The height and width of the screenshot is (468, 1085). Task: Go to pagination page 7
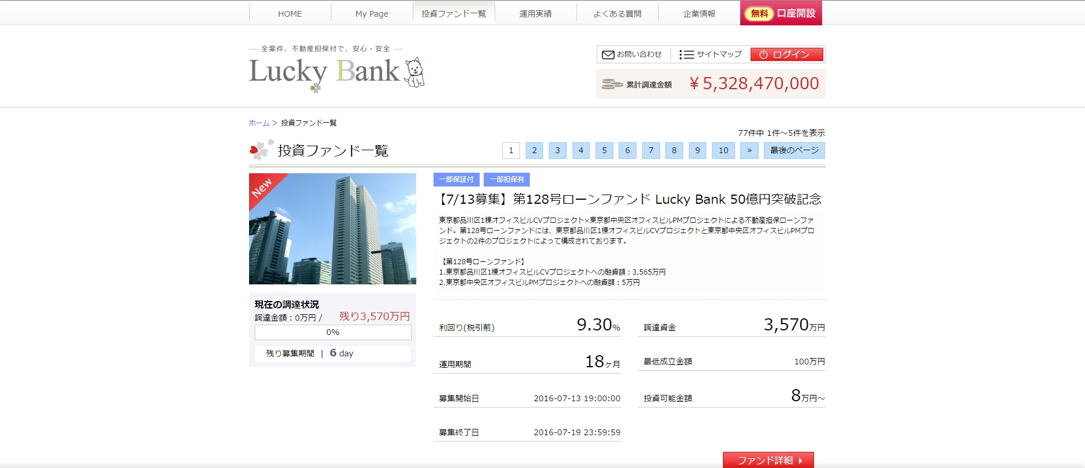pos(651,150)
